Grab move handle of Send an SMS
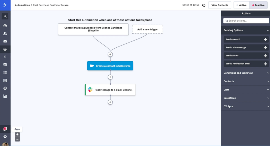The width and height of the screenshot is (270, 146). click(x=265, y=56)
